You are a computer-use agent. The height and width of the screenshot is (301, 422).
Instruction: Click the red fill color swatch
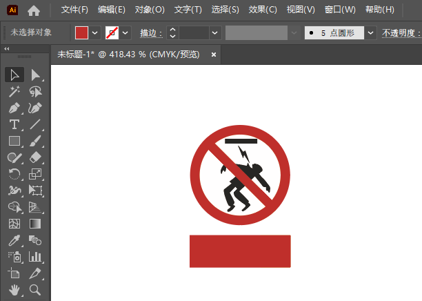(x=81, y=33)
